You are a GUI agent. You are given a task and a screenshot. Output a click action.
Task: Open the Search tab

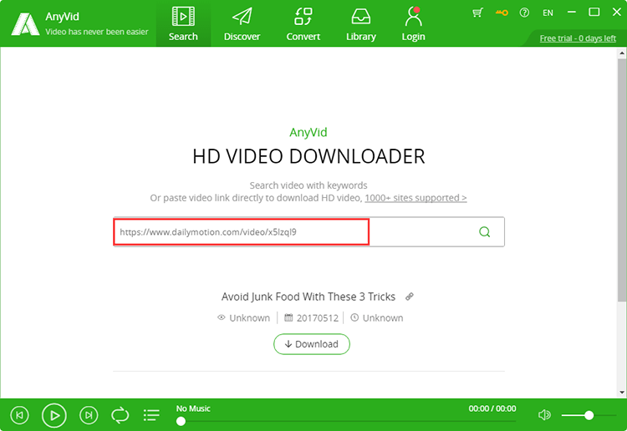pos(183,23)
